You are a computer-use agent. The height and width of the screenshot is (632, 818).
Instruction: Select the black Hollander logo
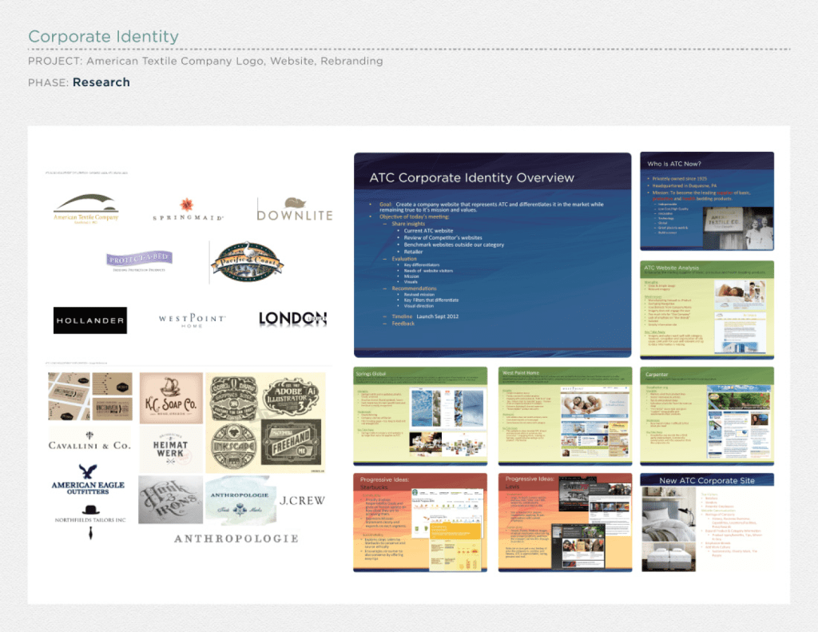pos(90,320)
